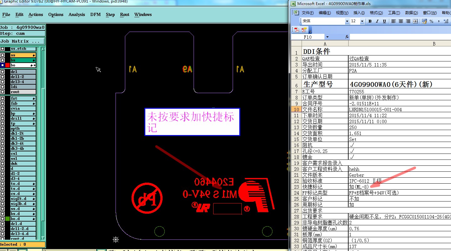
Task: Click edit marker icon on bs layer
Action: click(x=34, y=60)
